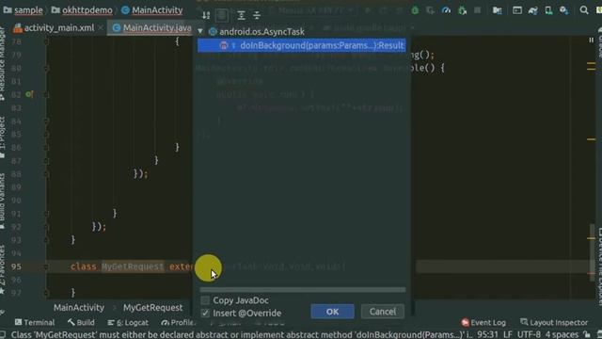Toggle tool window bars icon in status bar corner
602x339 pixels.
[x=3, y=334]
